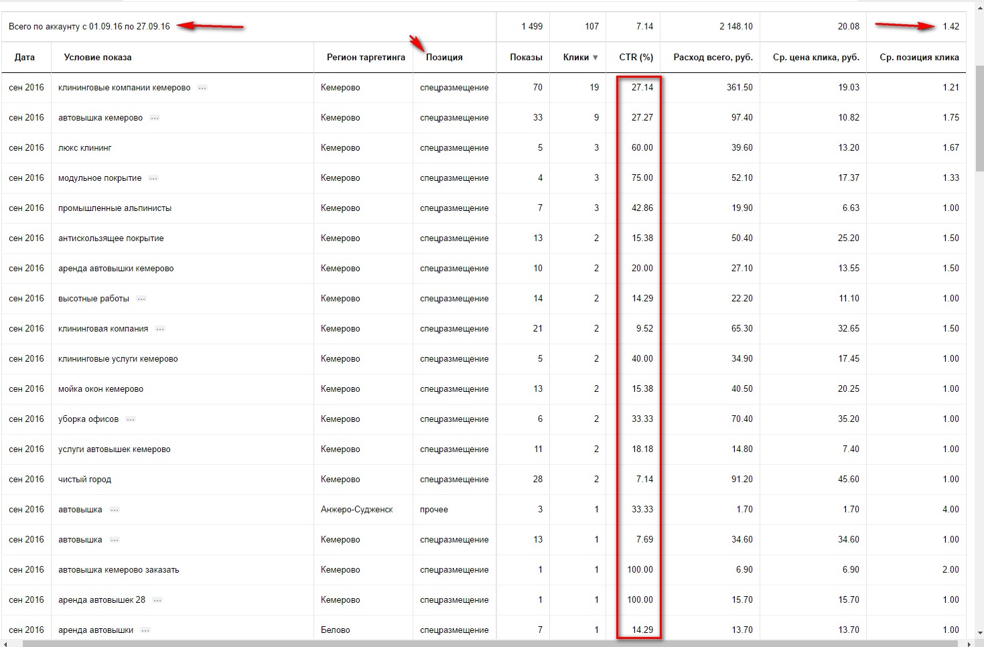The height and width of the screenshot is (647, 984).
Task: Click the horizontal scrollbar right arrow
Action: [970, 644]
